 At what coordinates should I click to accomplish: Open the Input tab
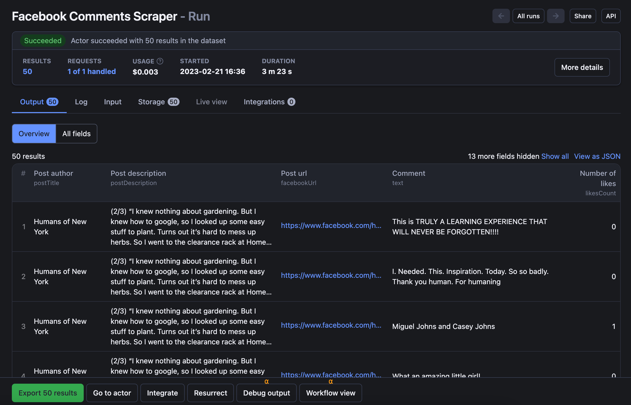(113, 102)
